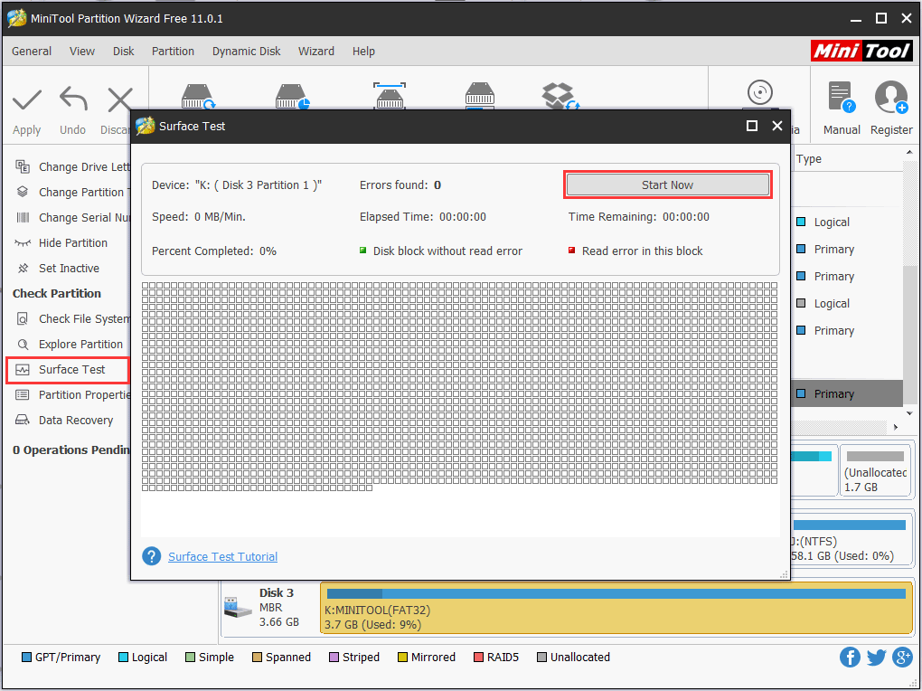Click the Register user icon
Viewport: 922px width, 691px height.
pos(891,97)
